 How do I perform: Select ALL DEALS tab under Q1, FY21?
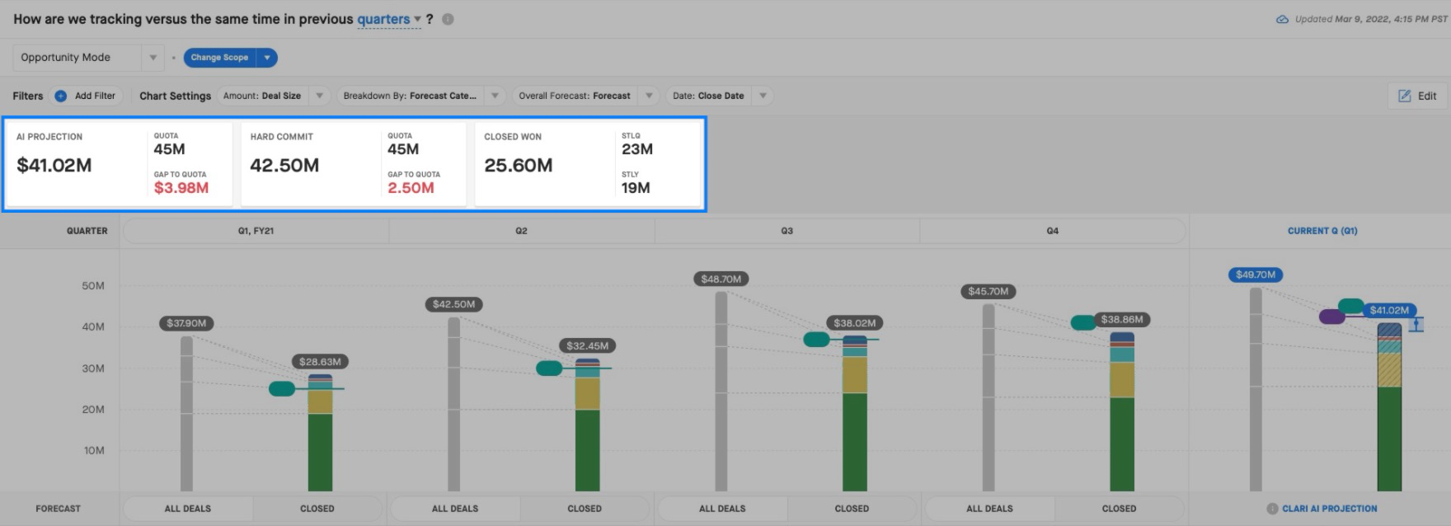pos(188,509)
